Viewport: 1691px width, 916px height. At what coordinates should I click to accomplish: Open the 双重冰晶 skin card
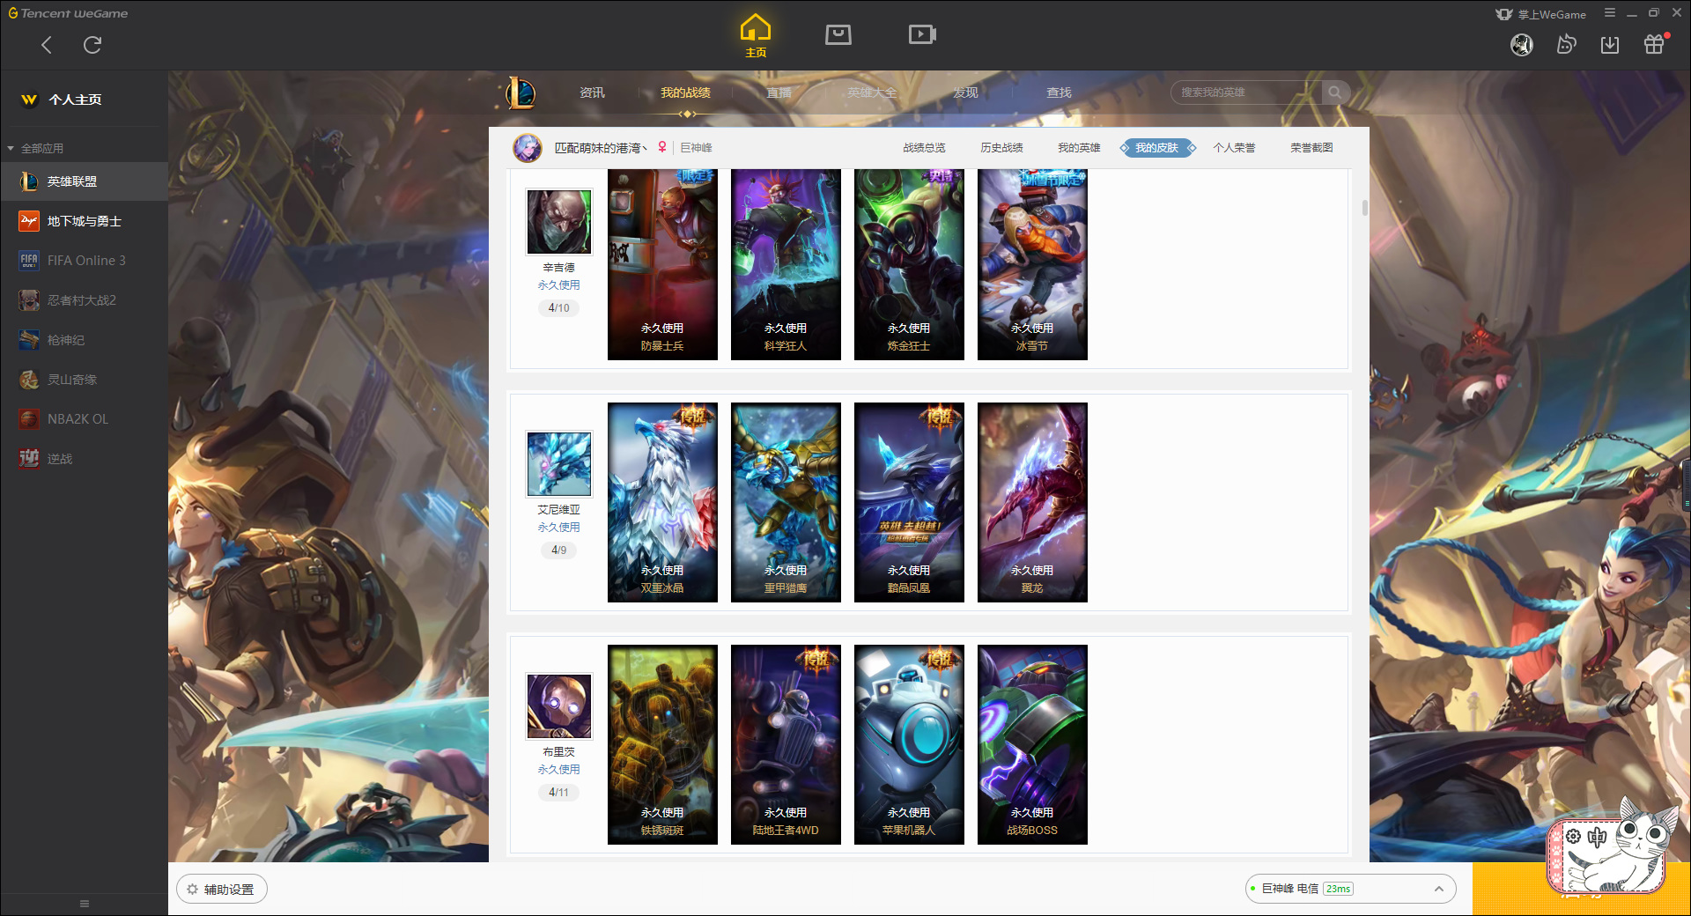coord(662,502)
